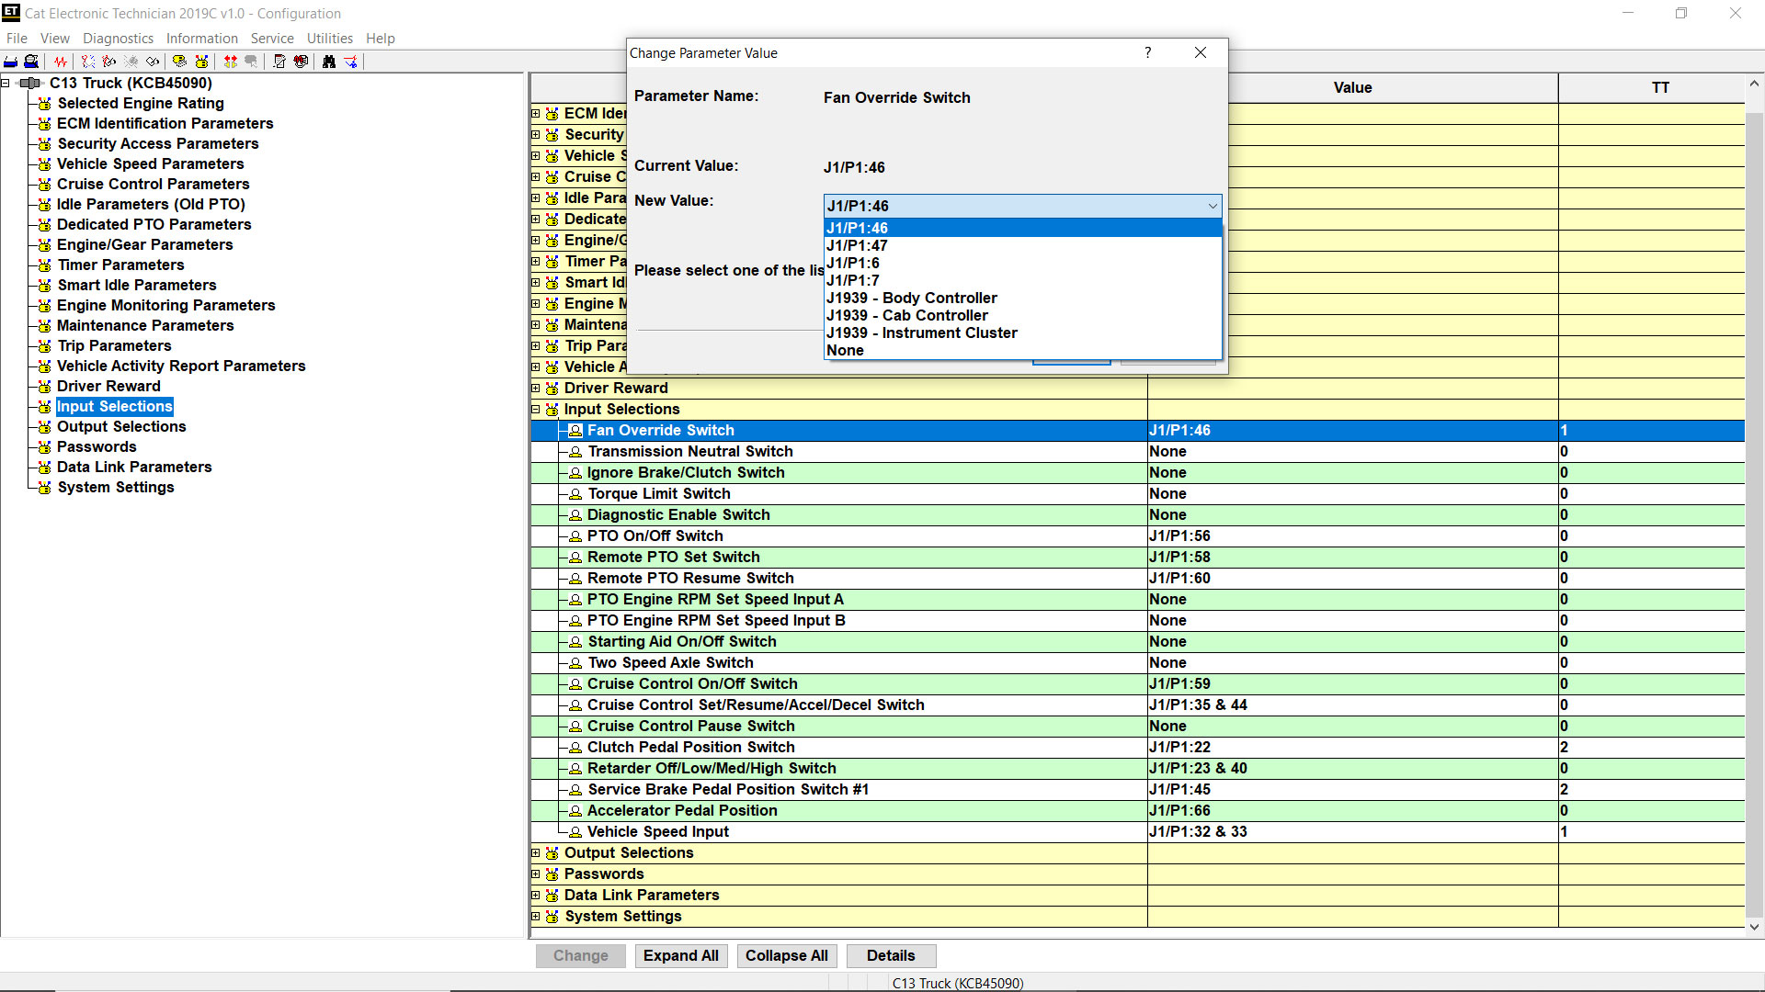Click the notepad with pencil toolbar icon
Viewport: 1765px width, 992px height.
point(279,62)
